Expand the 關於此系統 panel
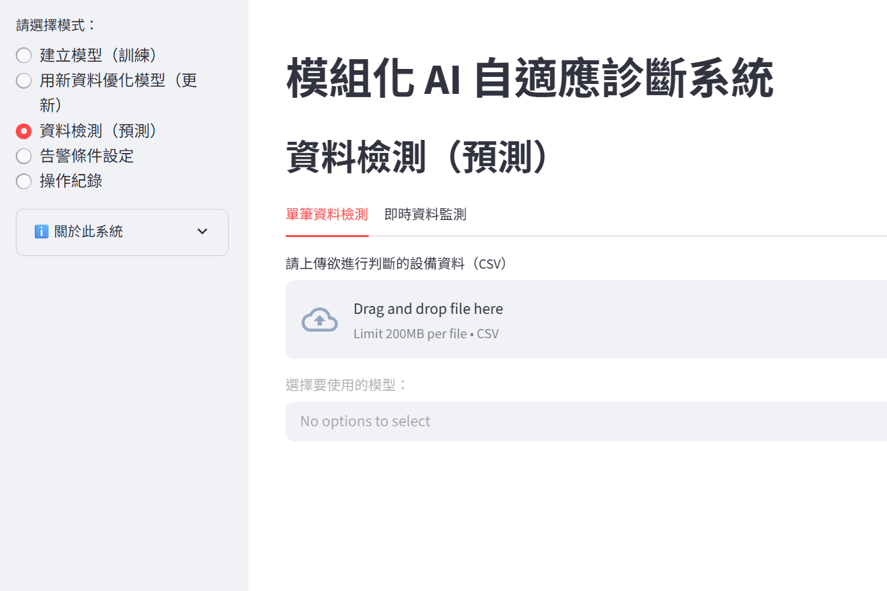Screen dimensions: 887x591 pyautogui.click(x=122, y=232)
